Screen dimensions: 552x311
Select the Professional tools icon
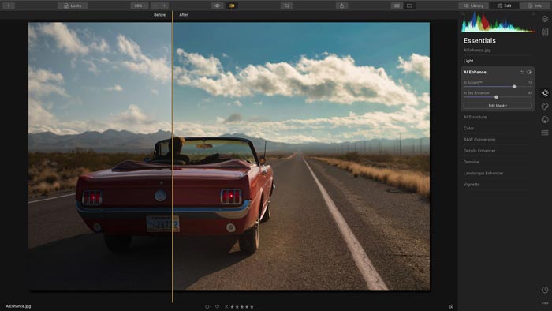(x=545, y=133)
